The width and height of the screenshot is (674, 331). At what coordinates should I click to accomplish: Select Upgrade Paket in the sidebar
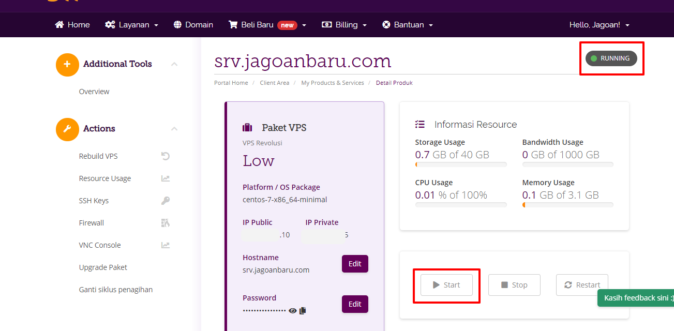point(103,267)
